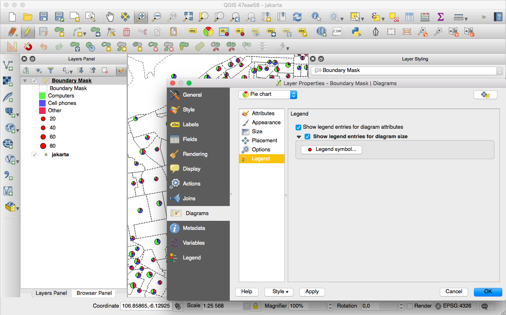Image resolution: width=506 pixels, height=315 pixels.
Task: Click the Add Raster Layer icon
Action: tap(8, 81)
